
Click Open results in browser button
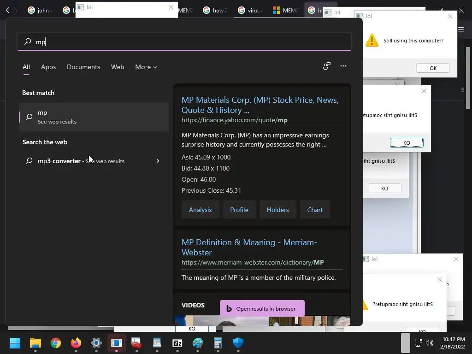point(262,308)
